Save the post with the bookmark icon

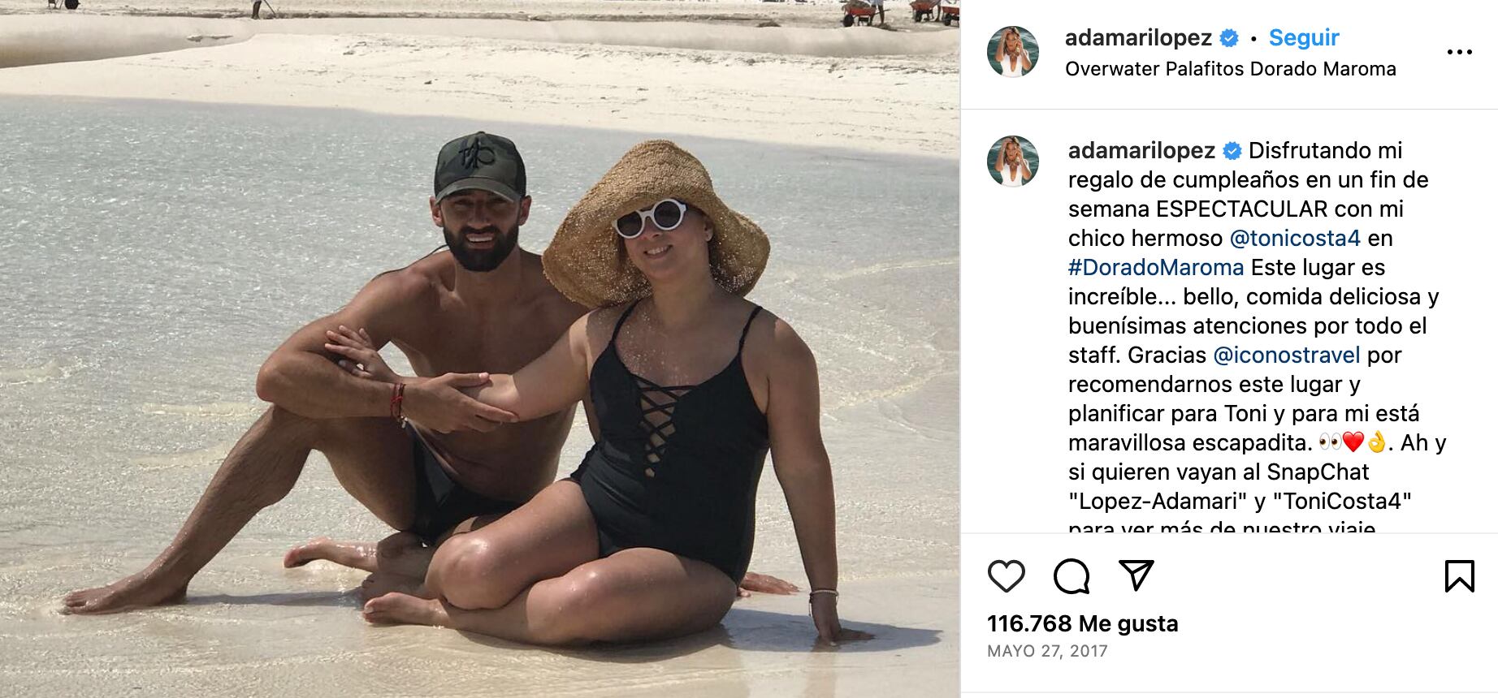point(1459,576)
